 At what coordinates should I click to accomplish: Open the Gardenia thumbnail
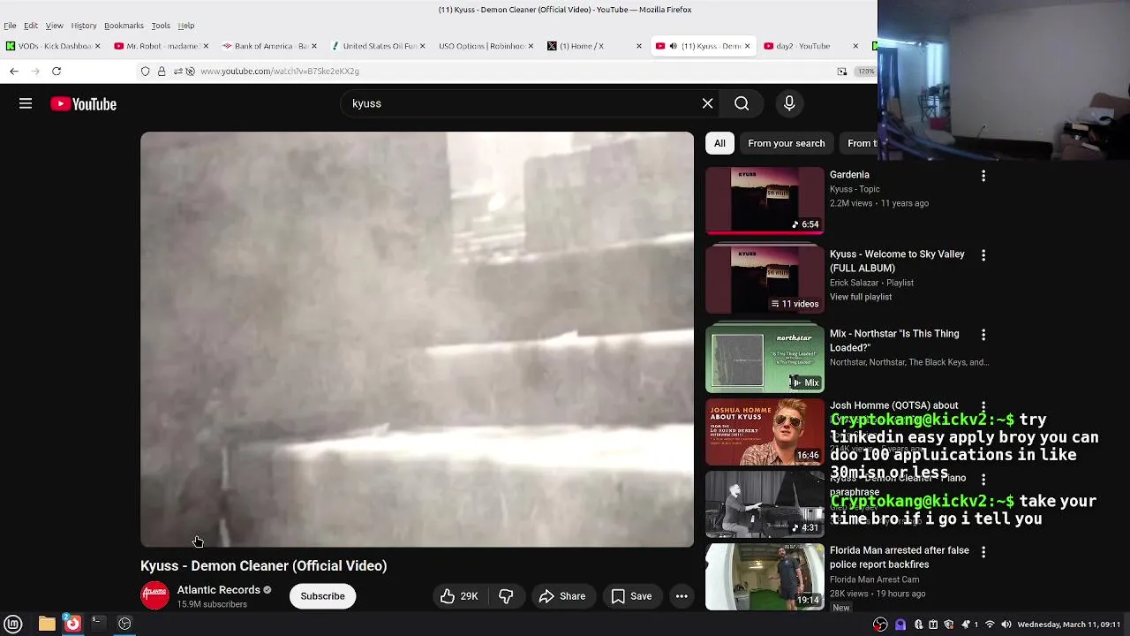765,201
